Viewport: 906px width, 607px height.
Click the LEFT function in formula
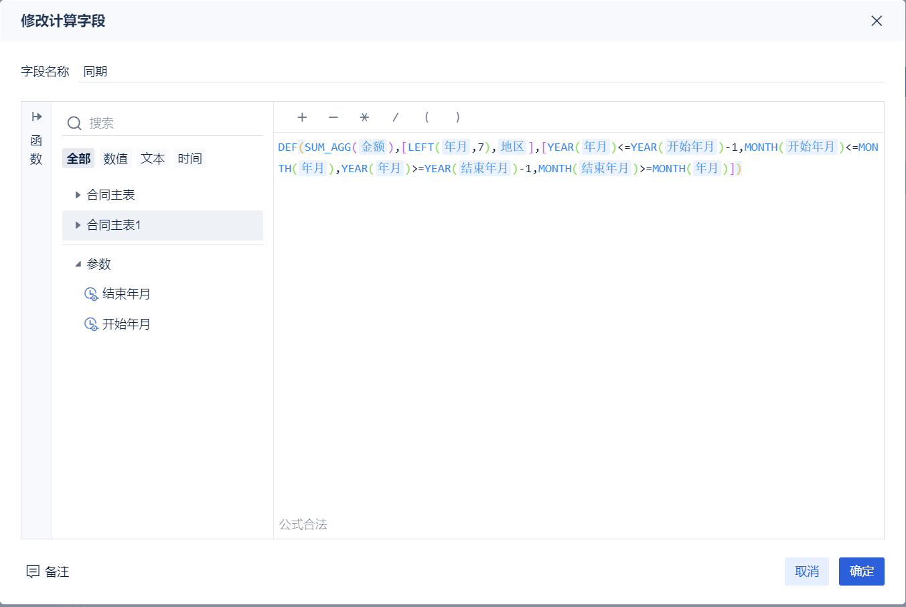click(421, 147)
